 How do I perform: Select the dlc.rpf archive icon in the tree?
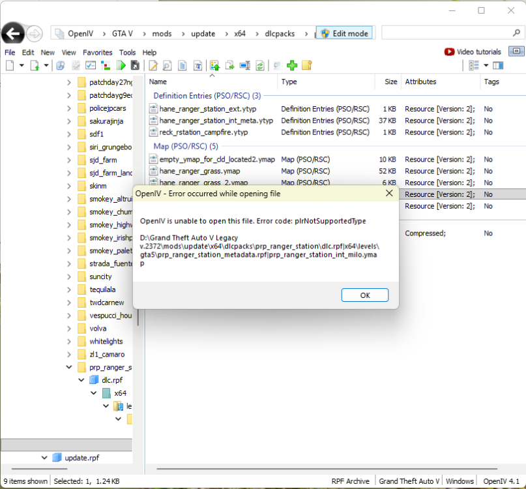pos(94,380)
